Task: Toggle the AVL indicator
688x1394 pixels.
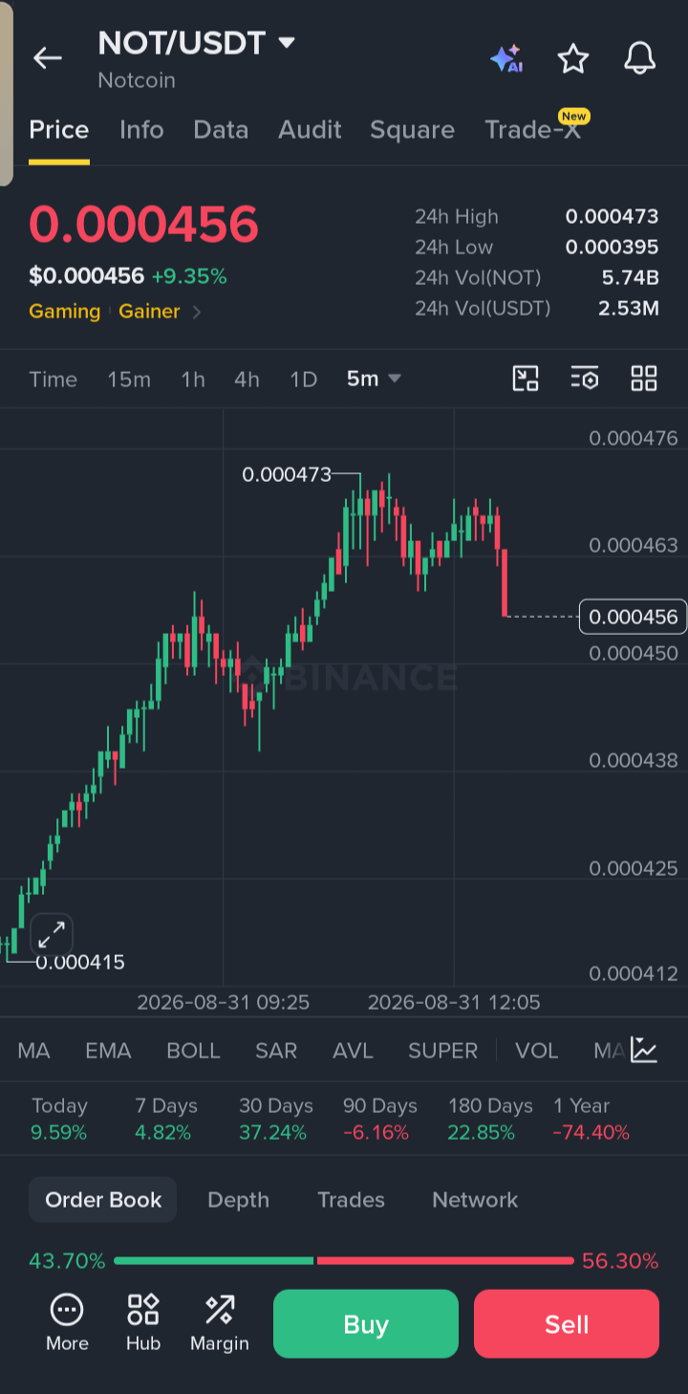Action: (353, 1051)
